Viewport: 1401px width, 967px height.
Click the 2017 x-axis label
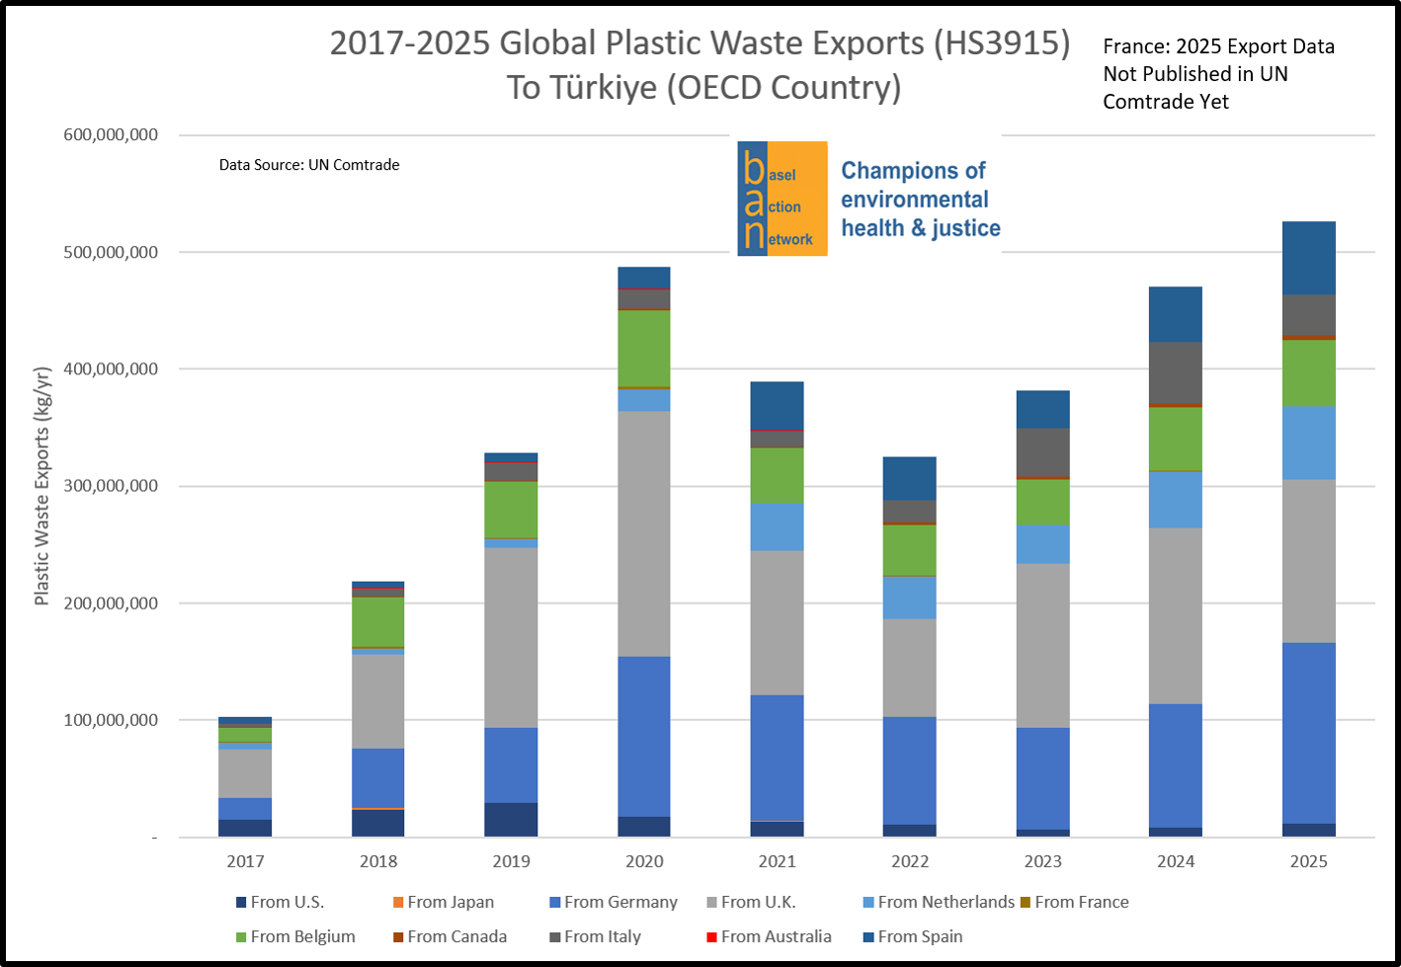point(245,861)
